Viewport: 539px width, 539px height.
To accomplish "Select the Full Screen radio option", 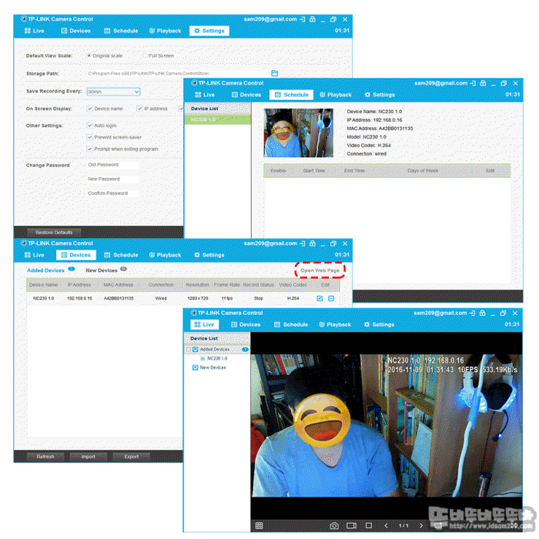I will 145,55.
